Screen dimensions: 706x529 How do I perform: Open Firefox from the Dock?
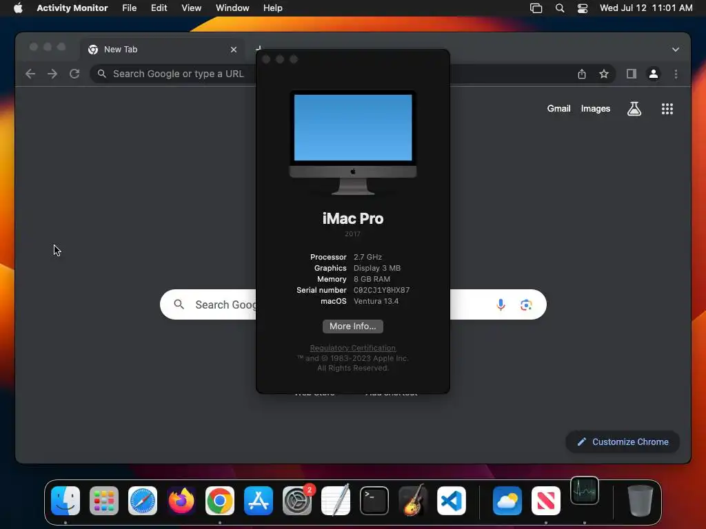click(181, 501)
